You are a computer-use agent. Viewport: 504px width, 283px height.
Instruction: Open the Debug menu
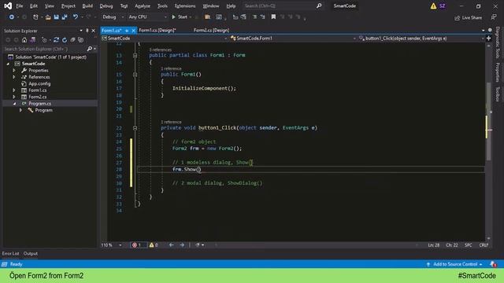coord(106,6)
